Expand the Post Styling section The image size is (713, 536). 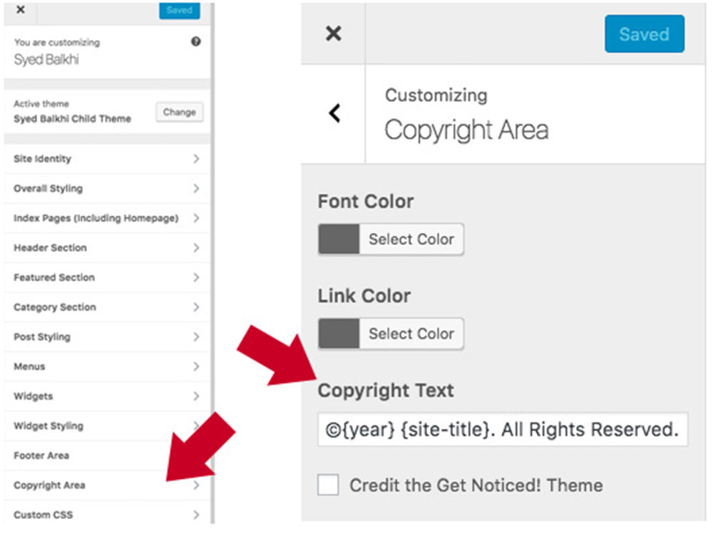tap(42, 337)
